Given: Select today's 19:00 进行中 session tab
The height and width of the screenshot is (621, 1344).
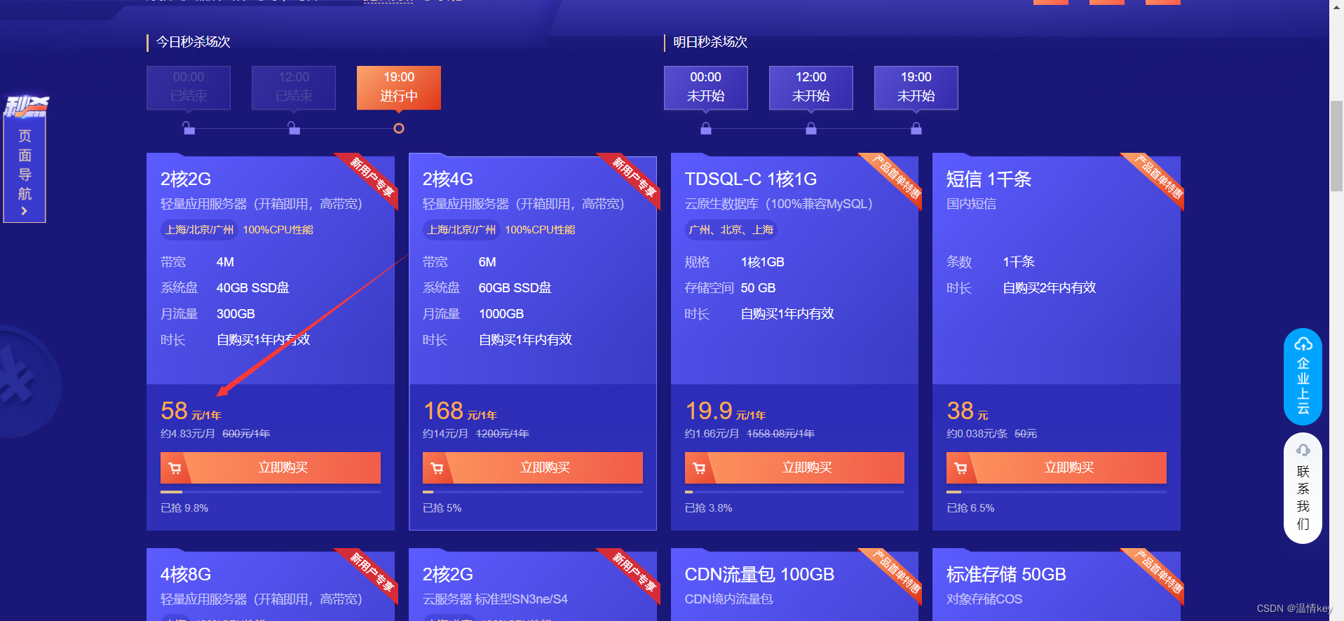Looking at the screenshot, I should point(399,88).
